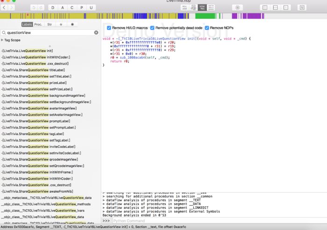The height and width of the screenshot is (230, 327).
Task: Select ShareQuestionView setTagLabel: entry
Action: pos(36,140)
